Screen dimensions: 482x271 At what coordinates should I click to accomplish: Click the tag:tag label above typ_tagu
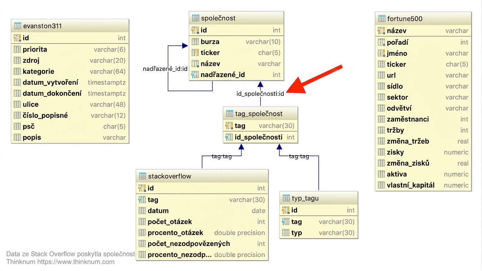[299, 156]
